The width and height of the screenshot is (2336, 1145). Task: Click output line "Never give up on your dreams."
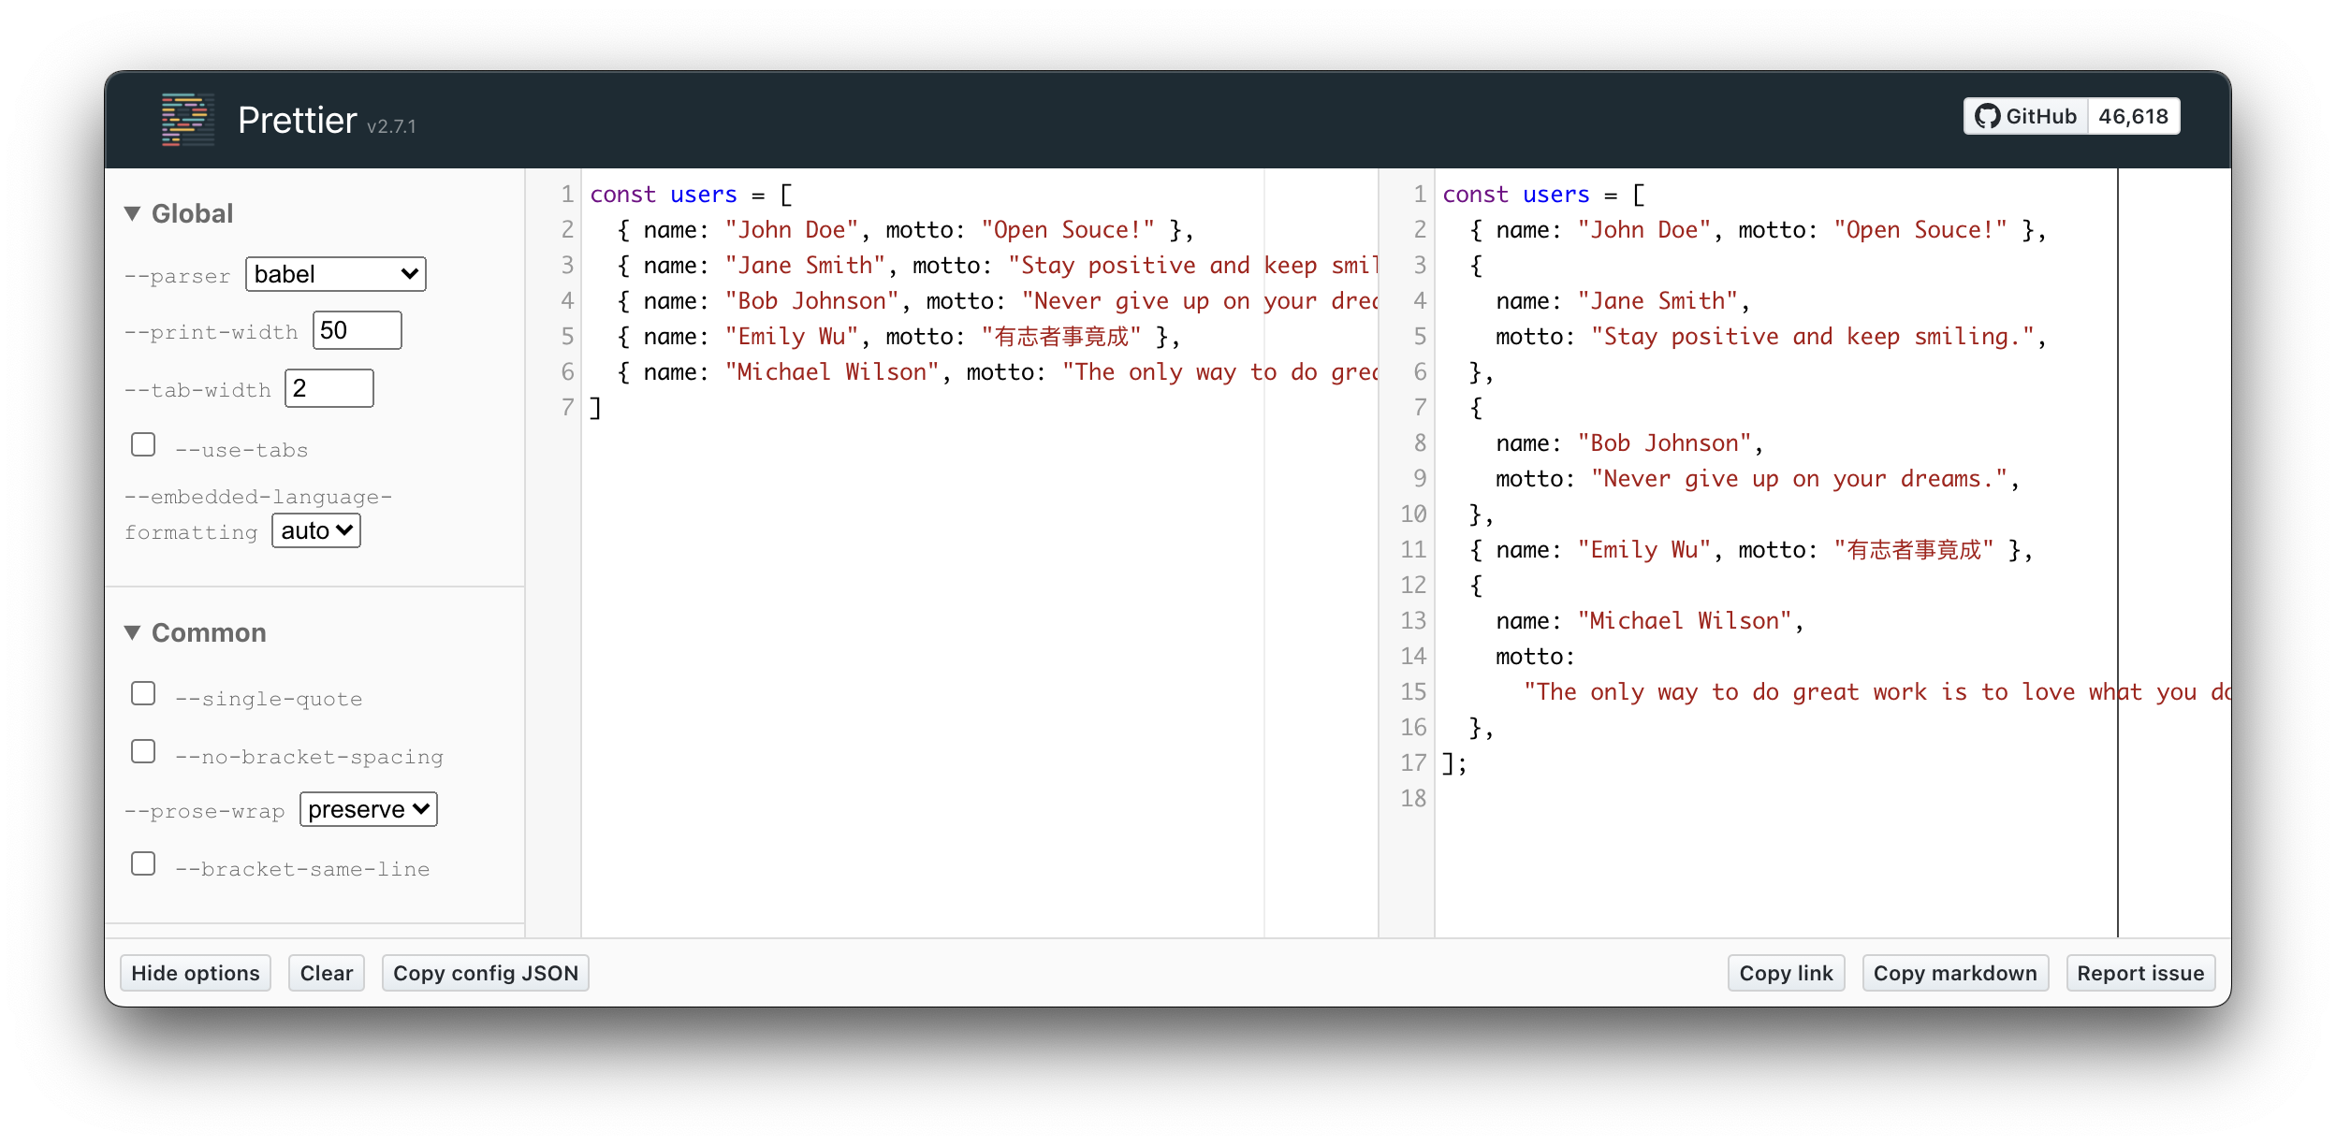(x=1758, y=479)
